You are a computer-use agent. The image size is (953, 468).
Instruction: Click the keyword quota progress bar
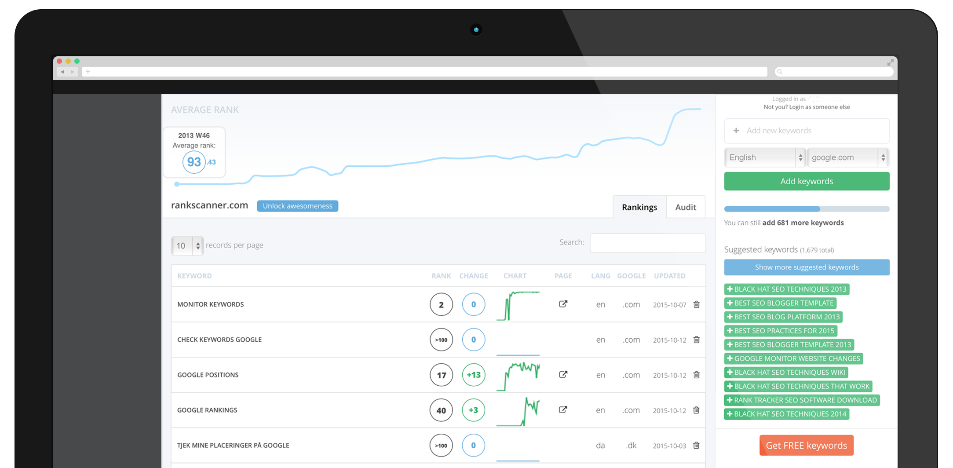click(x=807, y=209)
